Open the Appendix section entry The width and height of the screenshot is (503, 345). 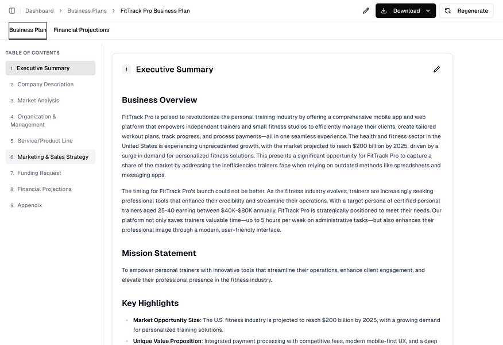pos(51,205)
